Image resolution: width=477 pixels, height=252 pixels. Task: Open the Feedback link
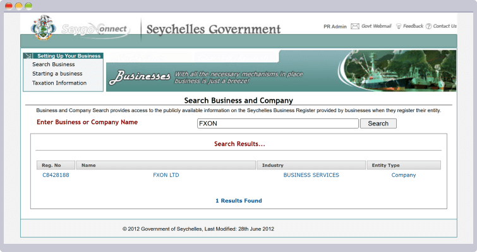(413, 26)
